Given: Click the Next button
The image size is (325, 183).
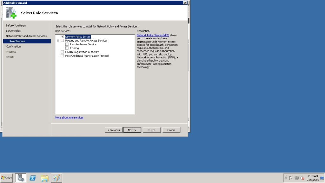Looking at the screenshot, I should (x=132, y=130).
